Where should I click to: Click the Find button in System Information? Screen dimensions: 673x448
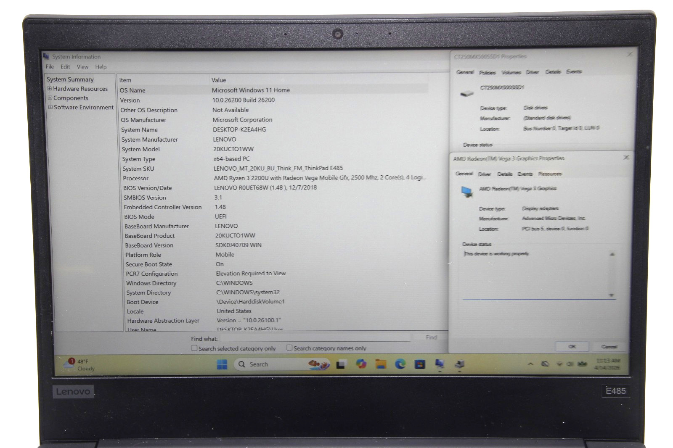[431, 337]
